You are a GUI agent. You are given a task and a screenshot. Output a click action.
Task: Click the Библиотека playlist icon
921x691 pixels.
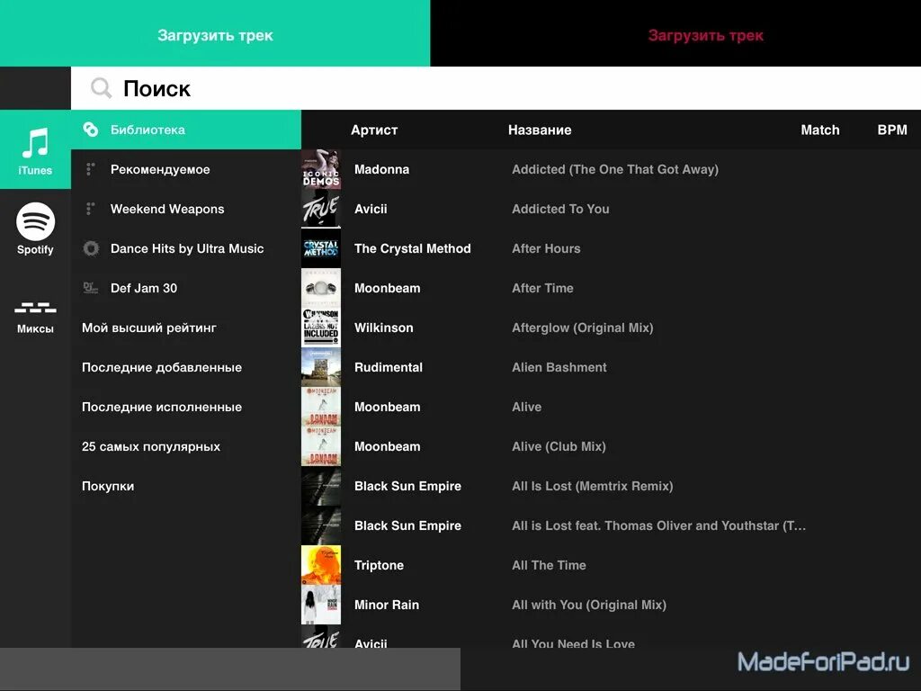pyautogui.click(x=91, y=130)
